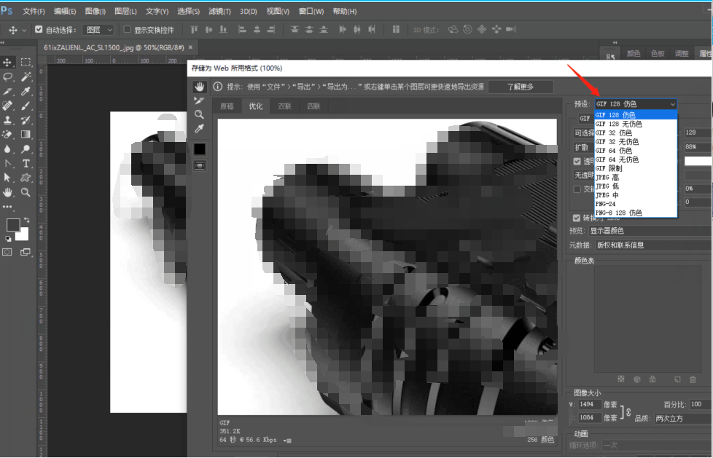The image size is (713, 458).
Task: Pick the Zoom tool in Save for Web dialog
Action: click(199, 114)
